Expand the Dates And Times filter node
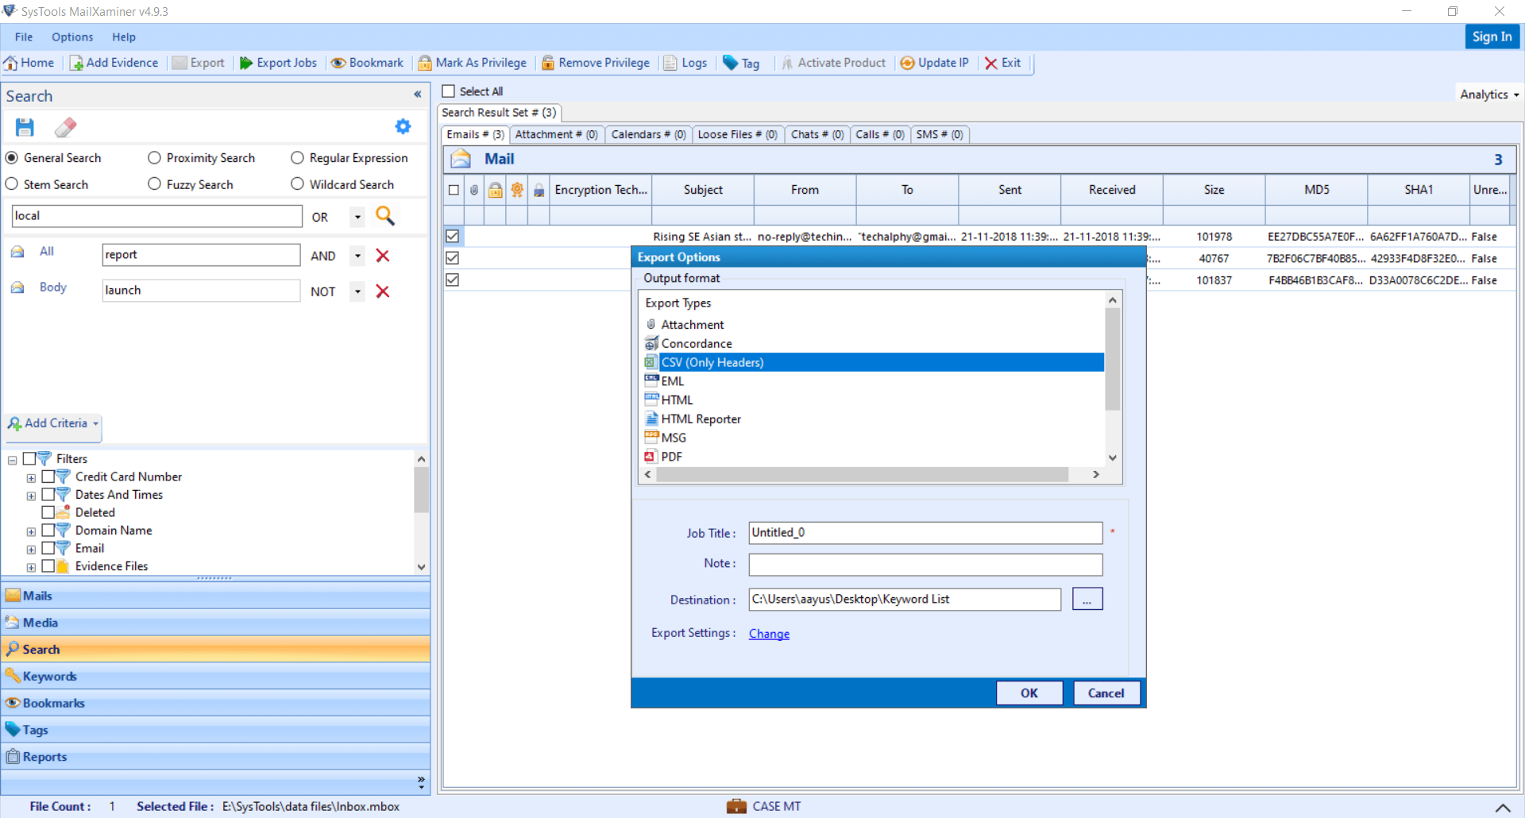 click(31, 495)
